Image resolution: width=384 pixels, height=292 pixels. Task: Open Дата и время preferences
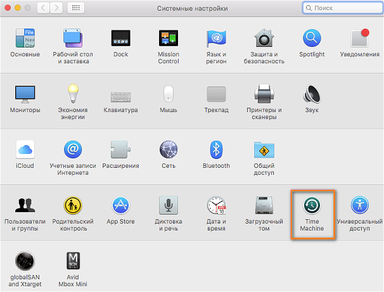[x=216, y=206]
